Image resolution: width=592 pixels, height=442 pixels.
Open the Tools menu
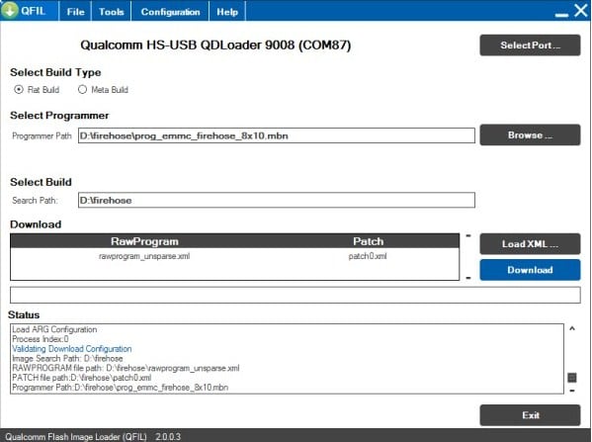[112, 12]
